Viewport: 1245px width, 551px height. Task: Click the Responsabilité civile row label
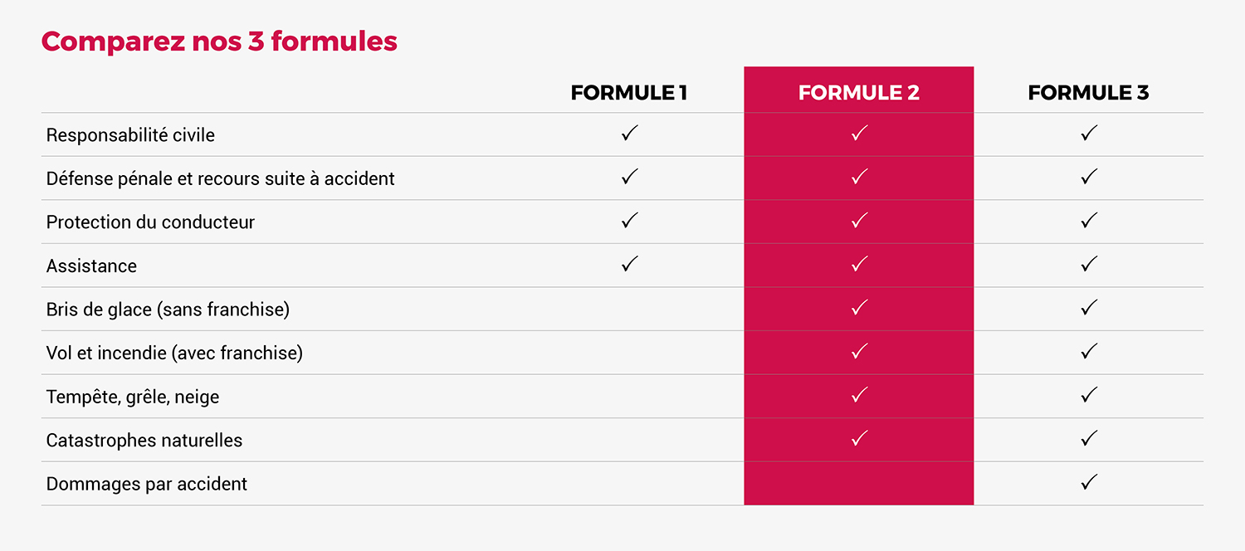(x=130, y=135)
